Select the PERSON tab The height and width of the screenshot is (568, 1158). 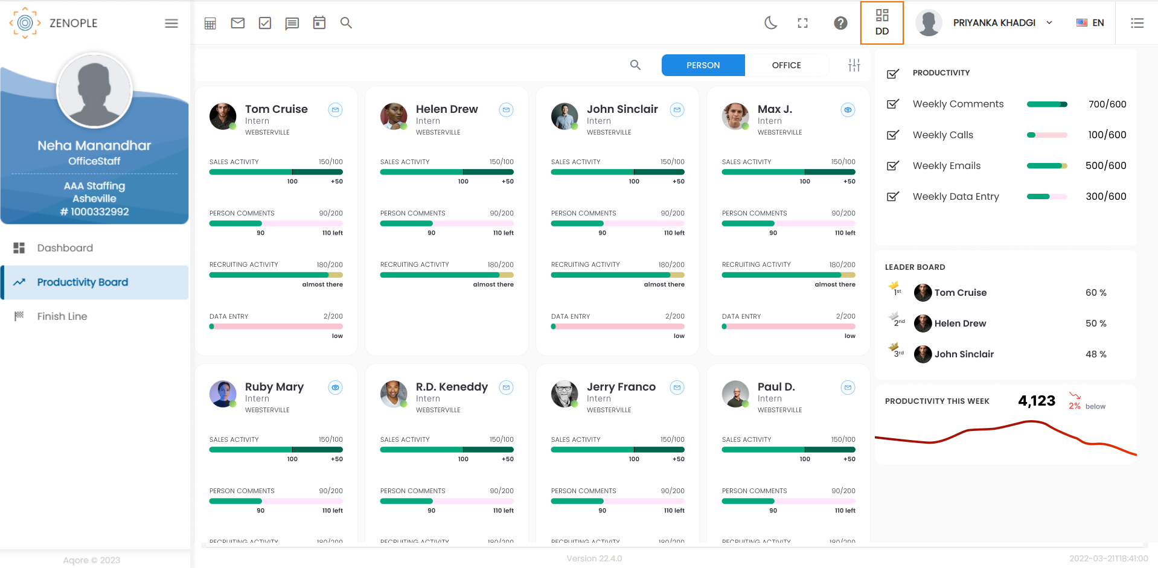tap(703, 65)
